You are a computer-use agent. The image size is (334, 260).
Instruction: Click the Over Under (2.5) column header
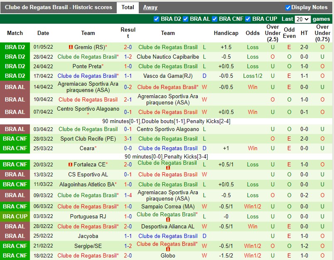click(x=273, y=33)
